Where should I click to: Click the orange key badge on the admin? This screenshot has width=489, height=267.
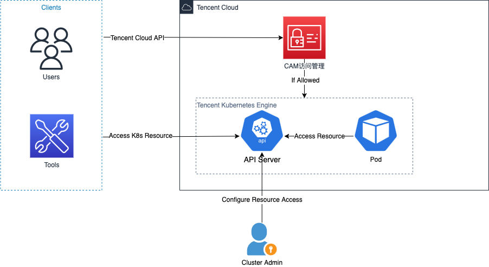click(271, 250)
